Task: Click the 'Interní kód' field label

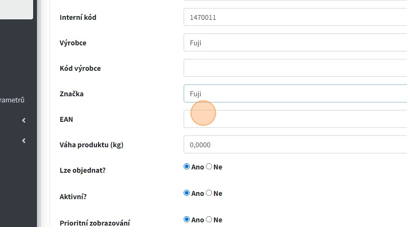Action: tap(78, 17)
